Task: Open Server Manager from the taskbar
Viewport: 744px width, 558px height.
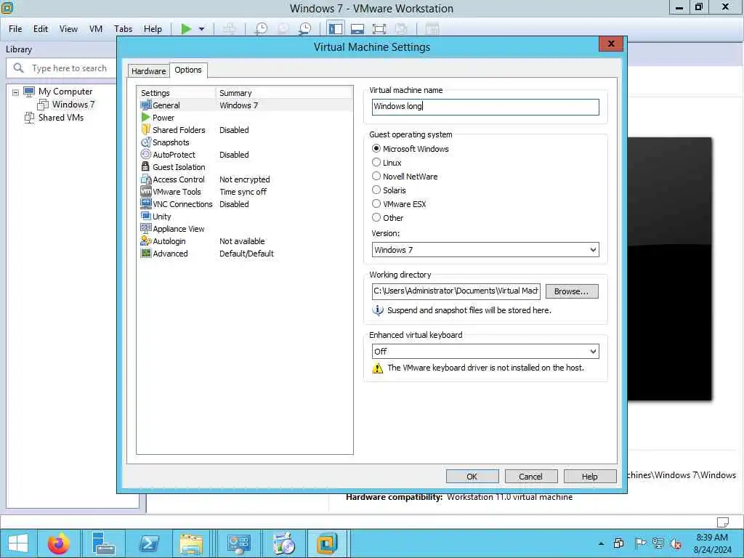Action: pyautogui.click(x=103, y=543)
